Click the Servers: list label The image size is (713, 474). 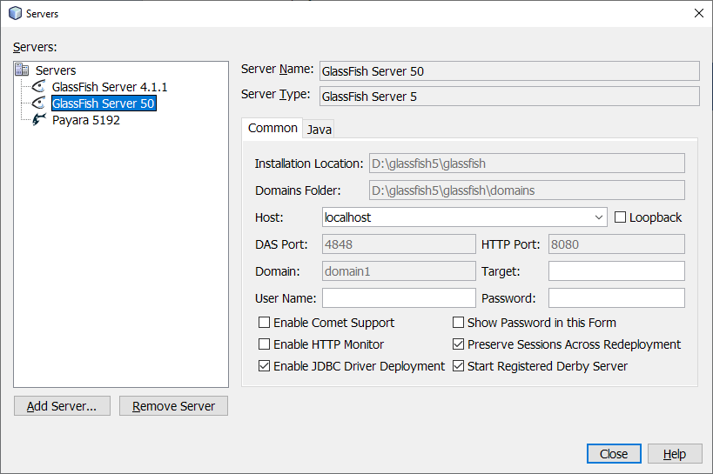click(x=35, y=47)
